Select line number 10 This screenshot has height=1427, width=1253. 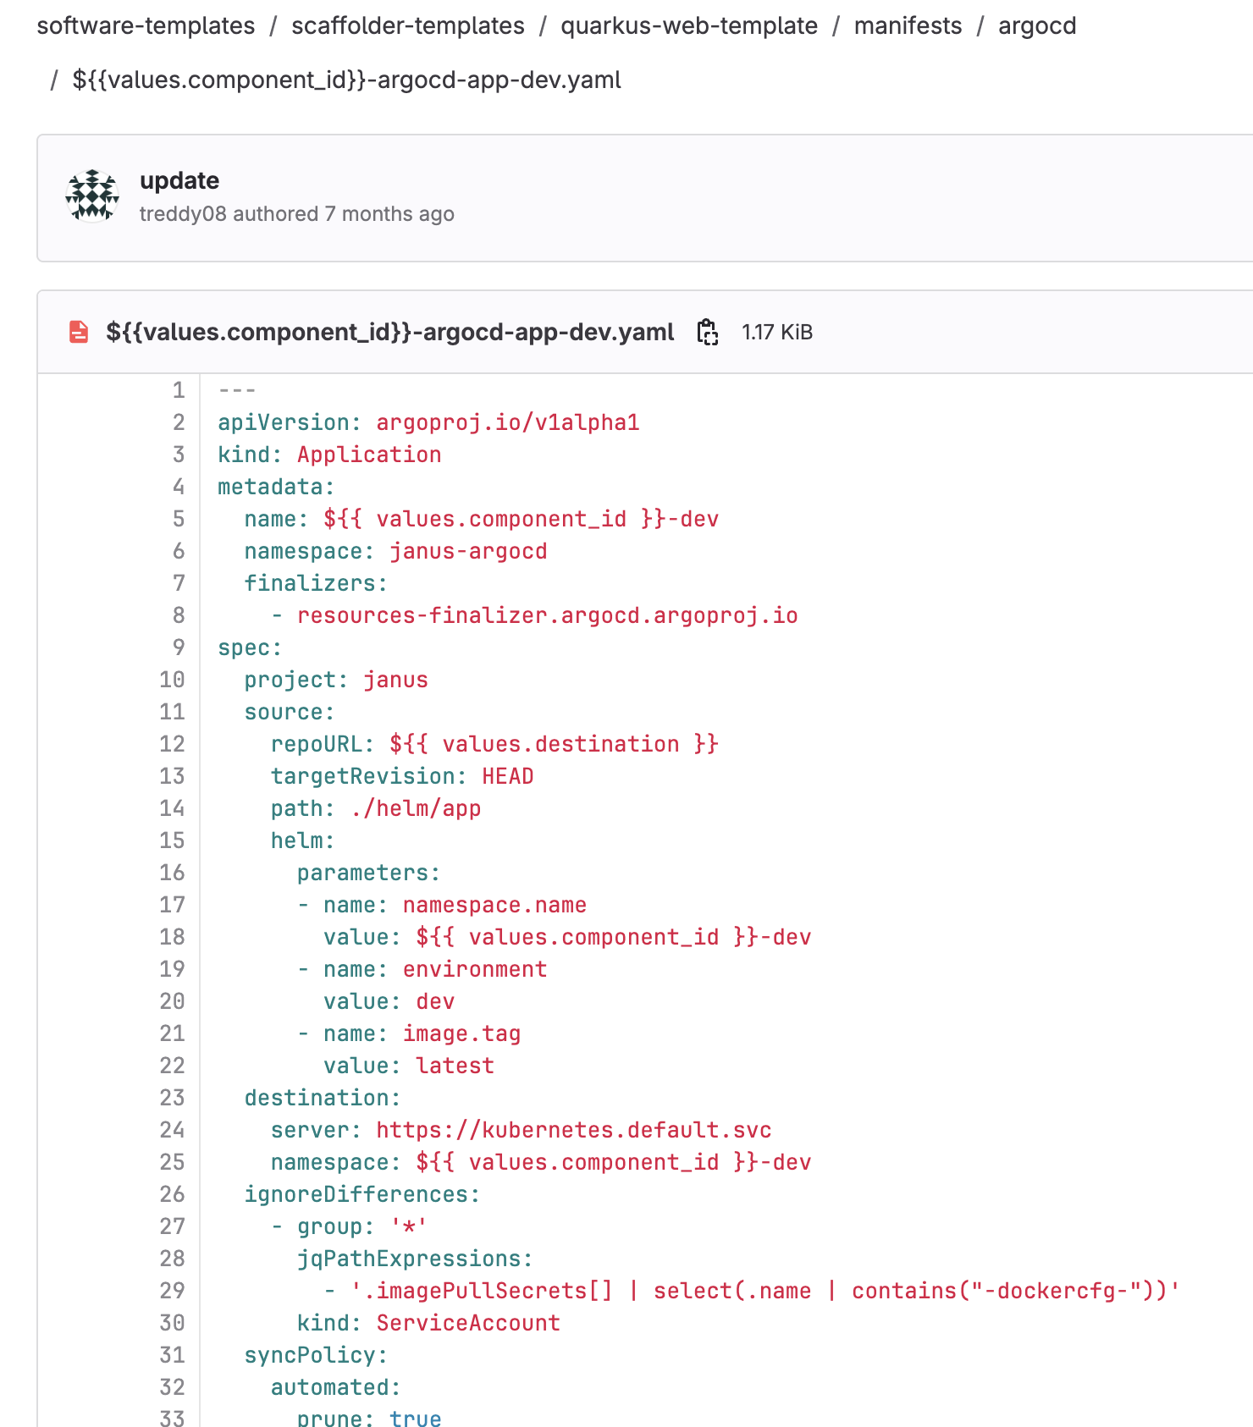tap(172, 680)
